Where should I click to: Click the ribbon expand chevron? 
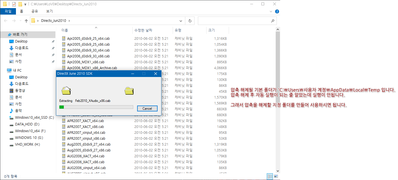[x=271, y=11]
